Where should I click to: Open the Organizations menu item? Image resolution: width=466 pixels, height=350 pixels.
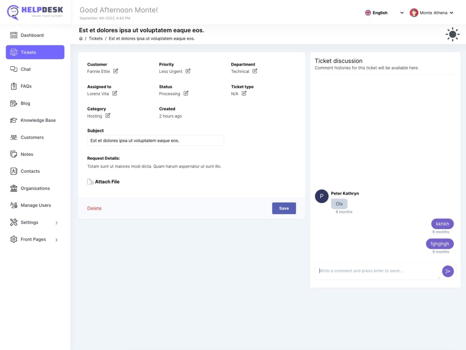35,188
